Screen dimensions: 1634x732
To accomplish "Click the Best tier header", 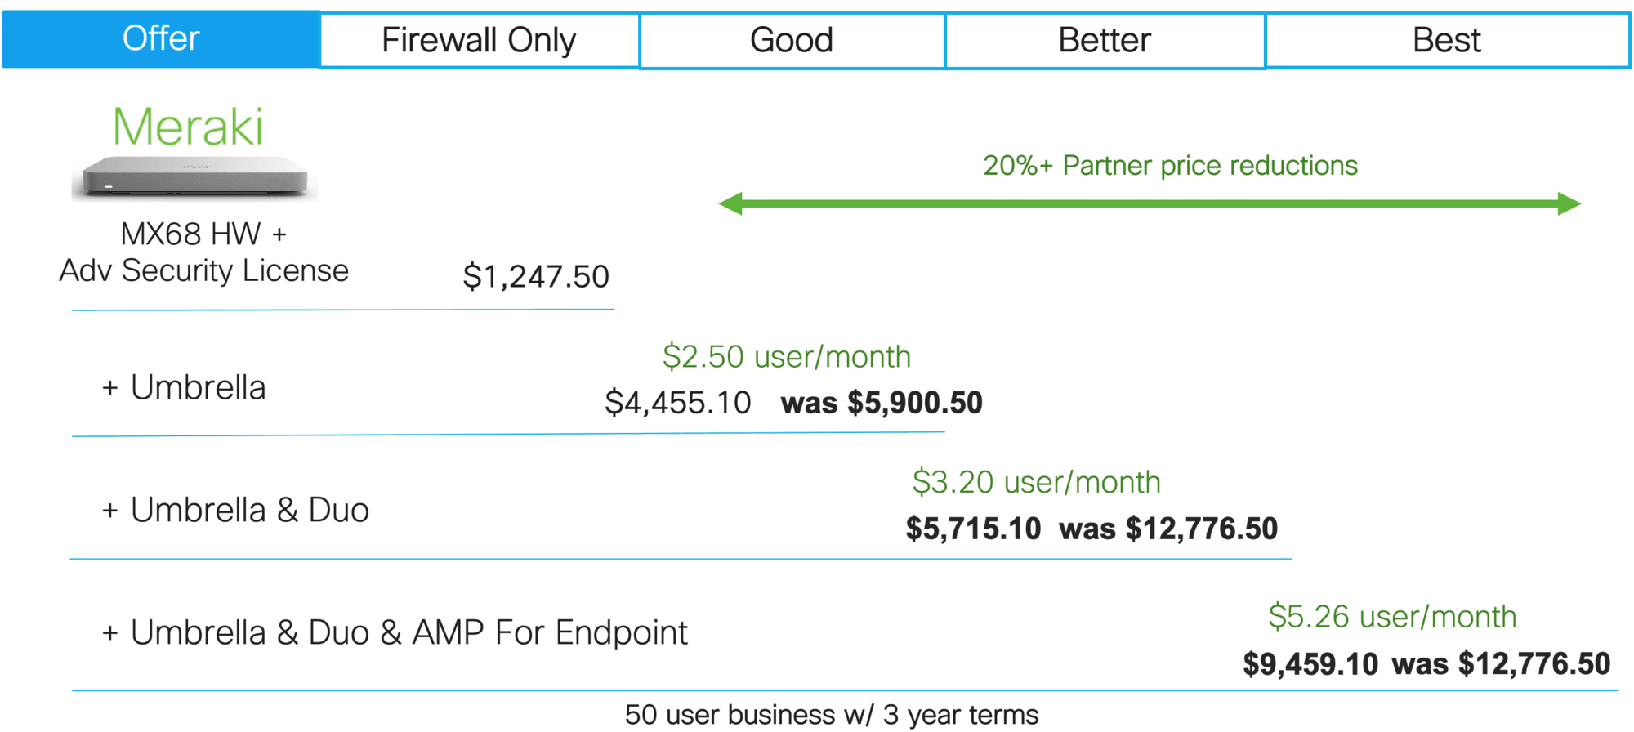I will pyautogui.click(x=1447, y=40).
